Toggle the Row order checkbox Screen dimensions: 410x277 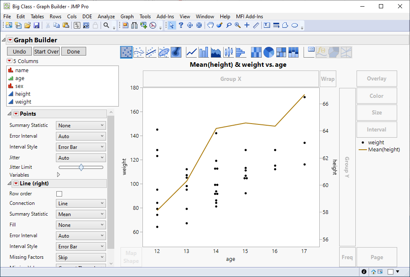click(59, 194)
